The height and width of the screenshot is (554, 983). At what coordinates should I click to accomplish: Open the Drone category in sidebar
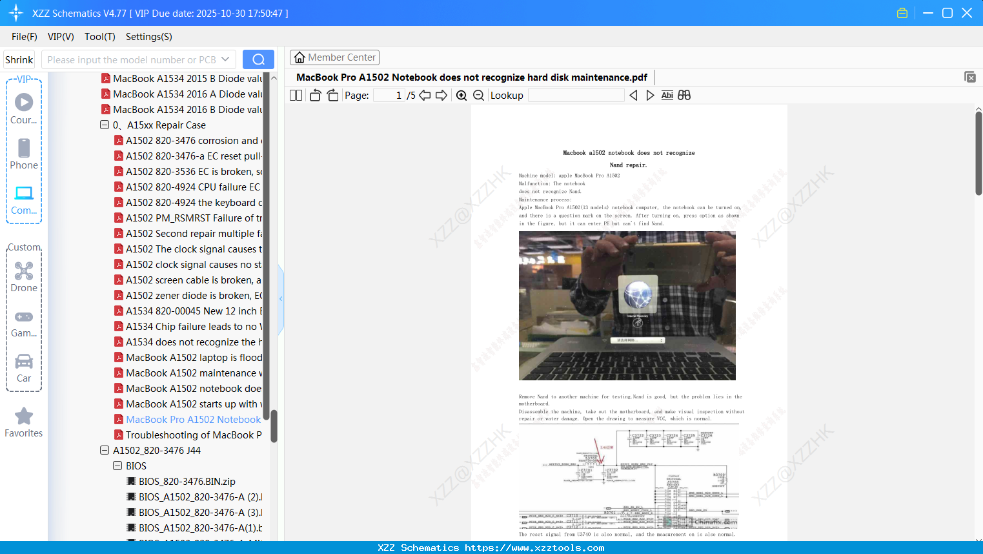click(x=24, y=277)
